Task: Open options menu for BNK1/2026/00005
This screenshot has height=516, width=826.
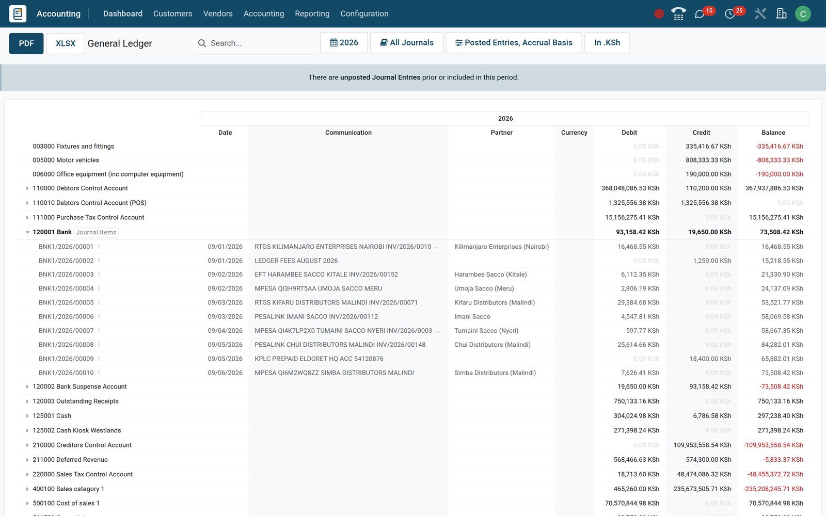Action: click(99, 302)
